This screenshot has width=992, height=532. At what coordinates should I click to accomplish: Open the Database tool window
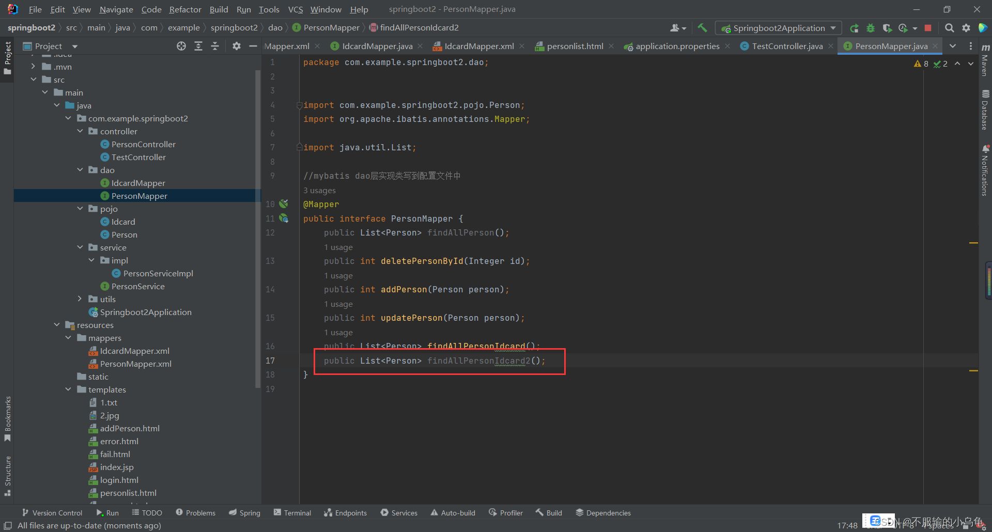985,110
